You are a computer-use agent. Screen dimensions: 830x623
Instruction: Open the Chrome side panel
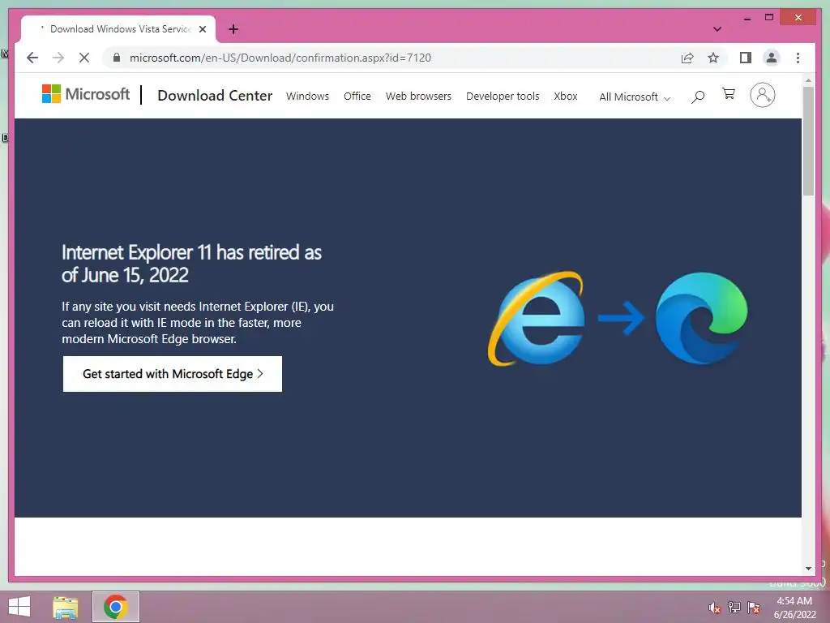pyautogui.click(x=746, y=58)
